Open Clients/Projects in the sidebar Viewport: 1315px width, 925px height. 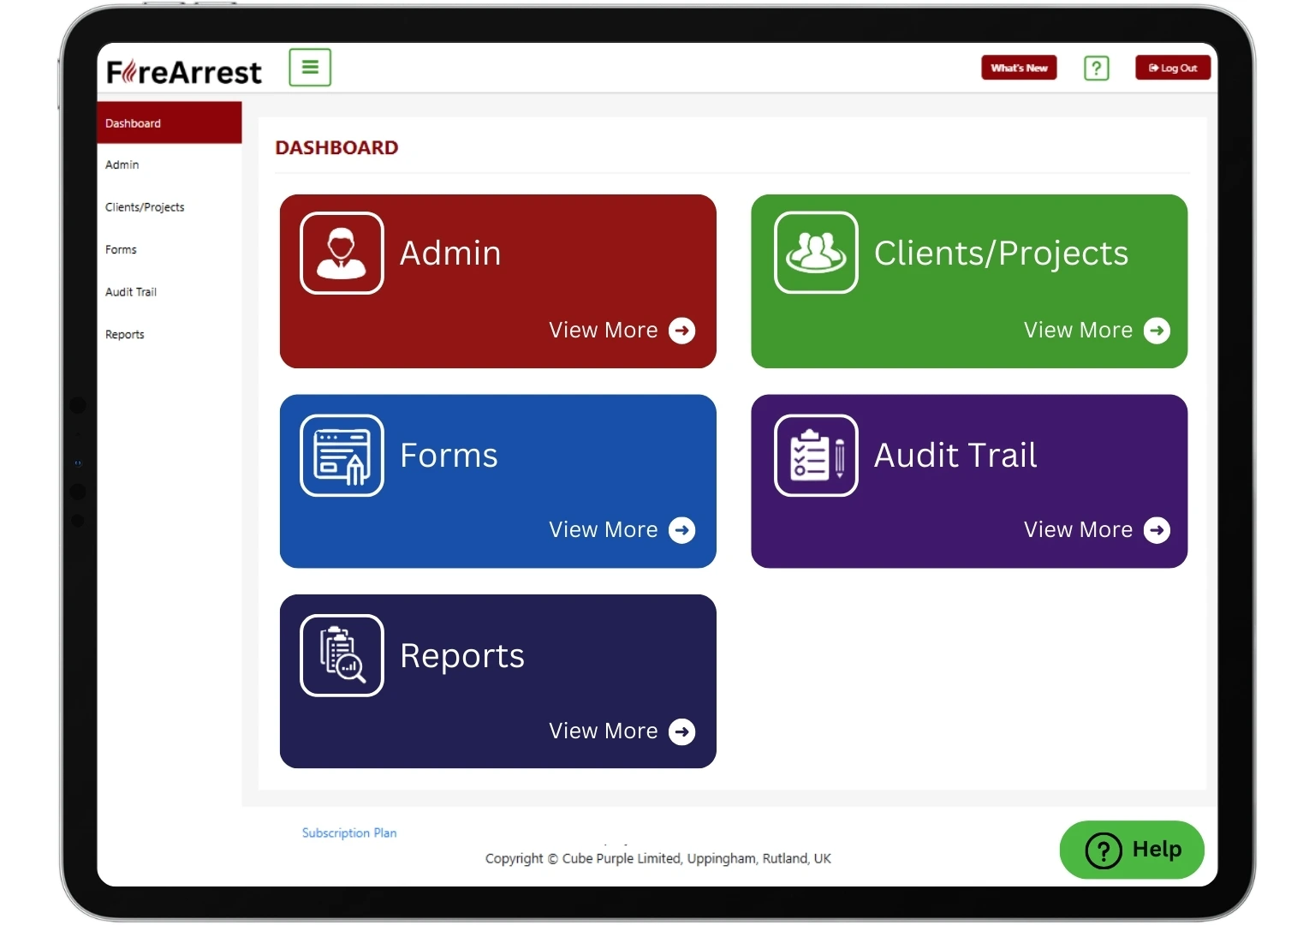145,207
